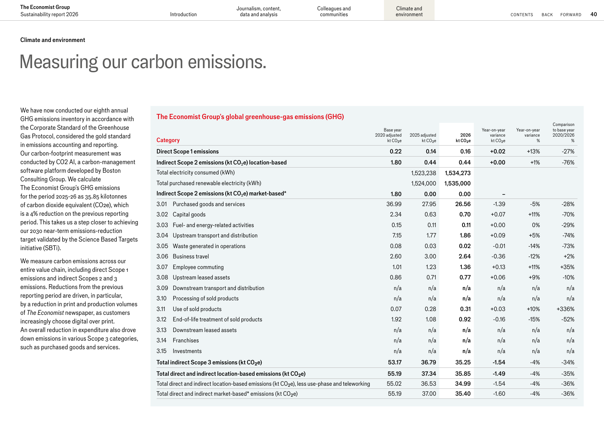Click the +336% value in Use of sold products
Screen dimensions: 604x427
click(x=565, y=309)
